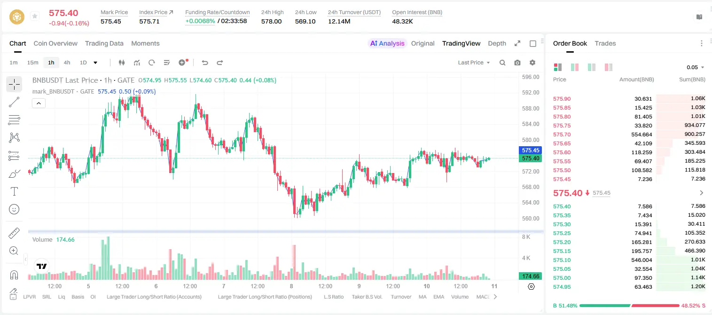Toggle the magnet snap mode
This screenshot has height=315, width=712.
[14, 275]
